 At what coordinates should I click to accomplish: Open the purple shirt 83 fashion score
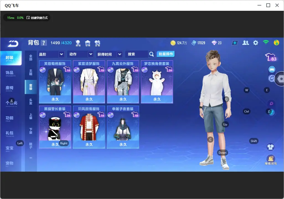271,57
